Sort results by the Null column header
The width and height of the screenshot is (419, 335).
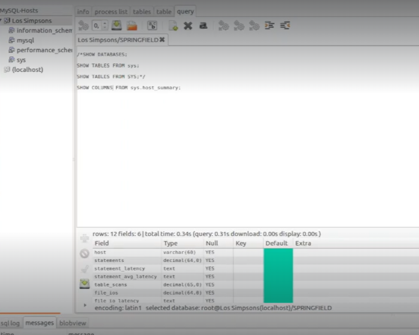coord(218,243)
